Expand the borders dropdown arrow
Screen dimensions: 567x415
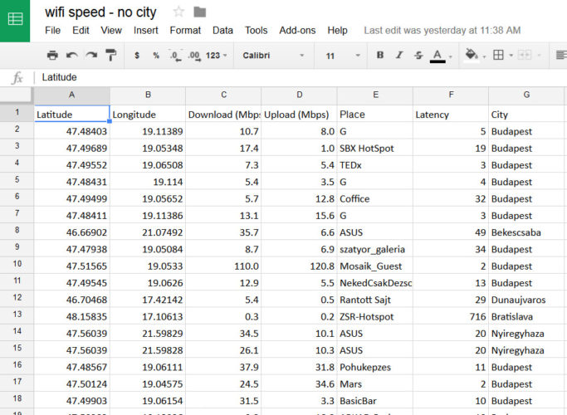(x=511, y=56)
